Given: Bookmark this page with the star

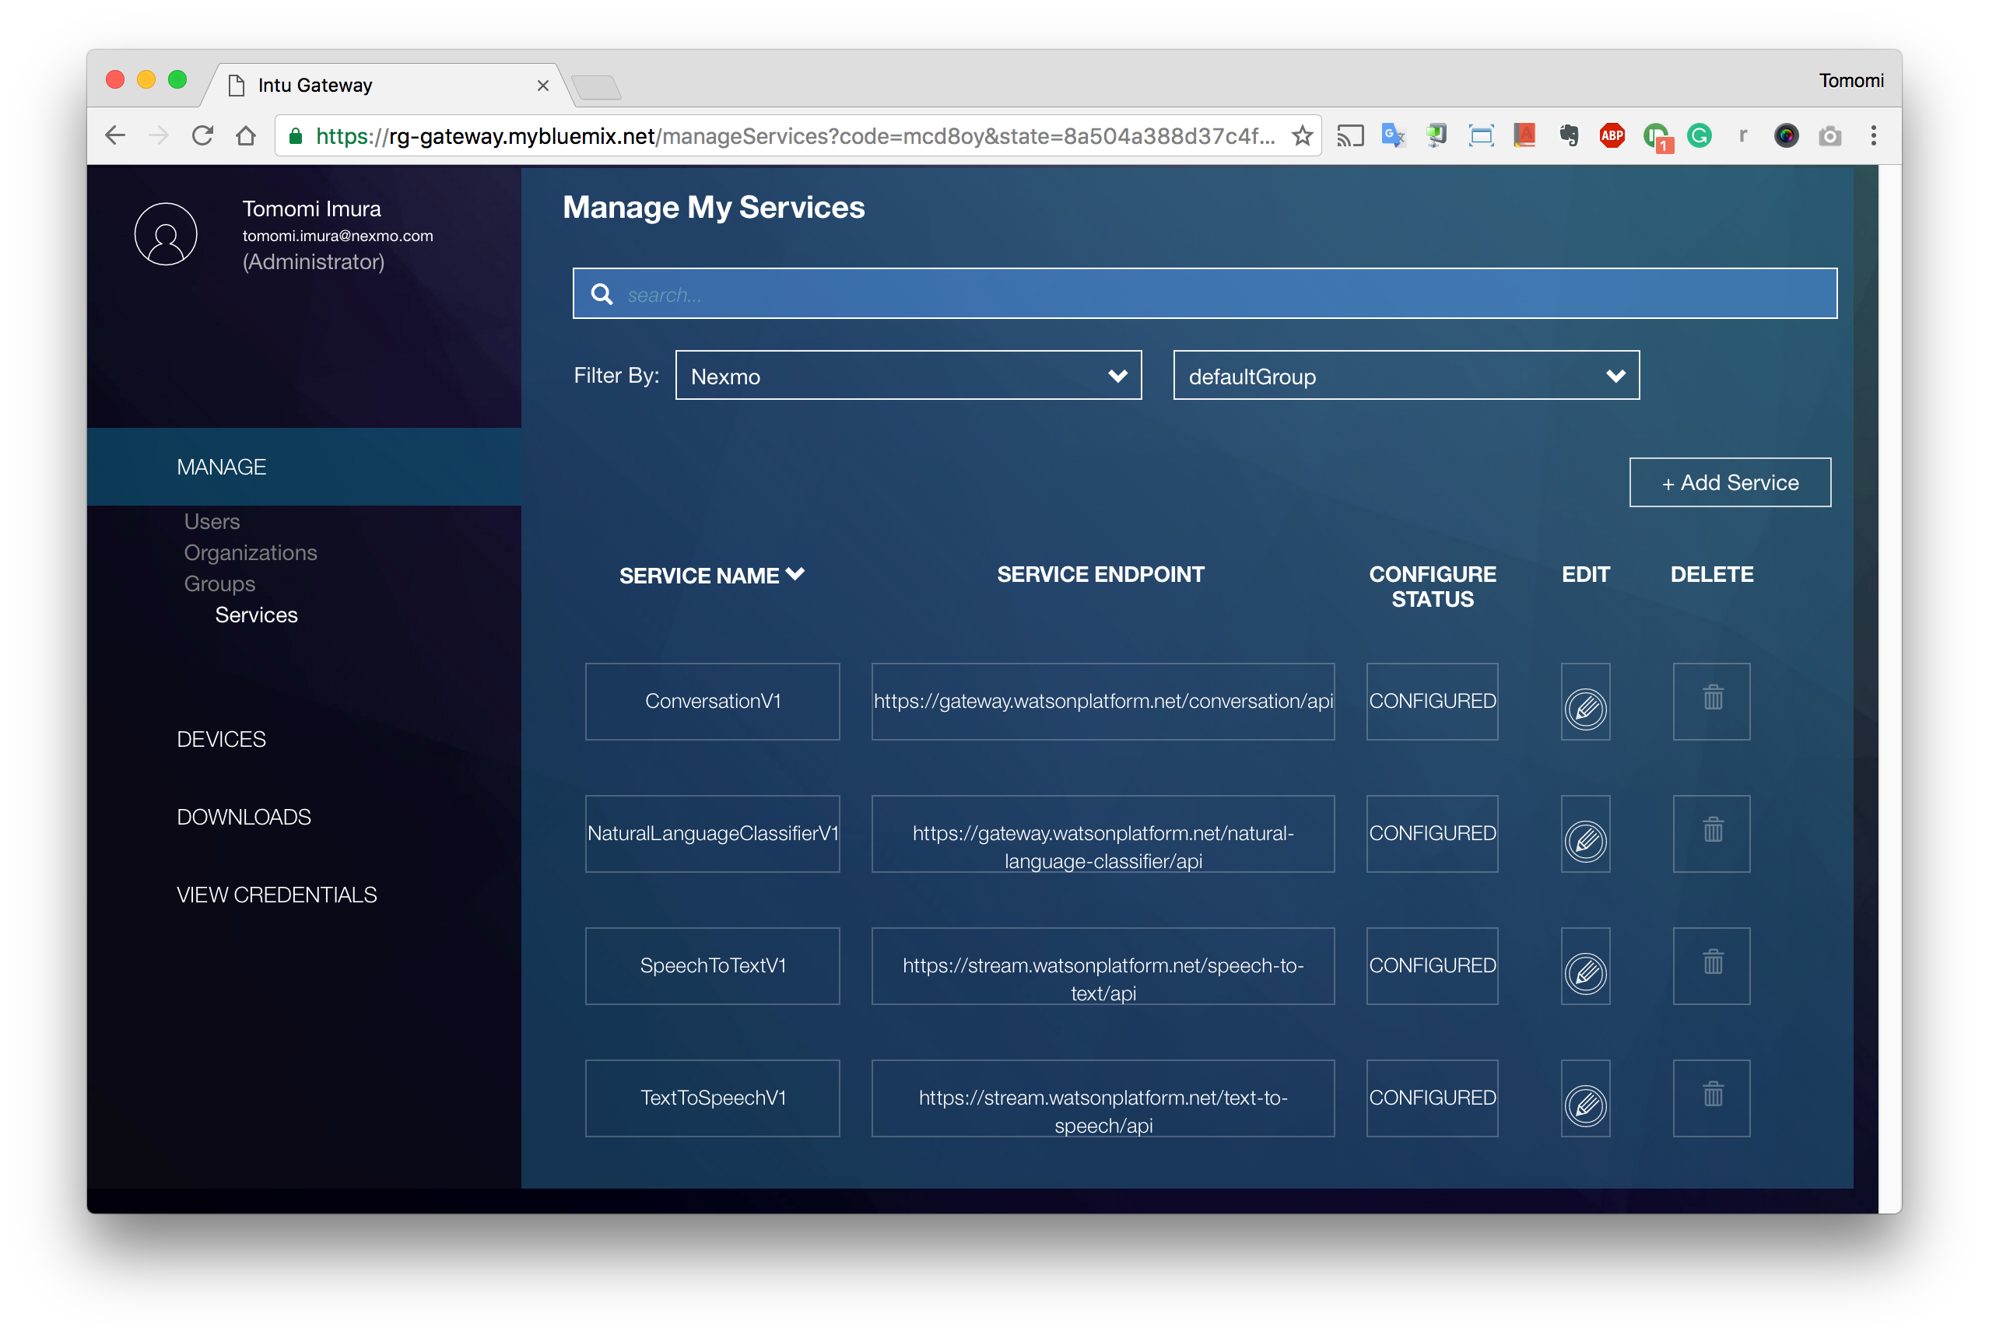Looking at the screenshot, I should click(1302, 135).
